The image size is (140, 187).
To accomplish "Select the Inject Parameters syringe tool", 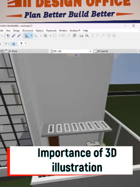I will pyautogui.click(x=19, y=36).
